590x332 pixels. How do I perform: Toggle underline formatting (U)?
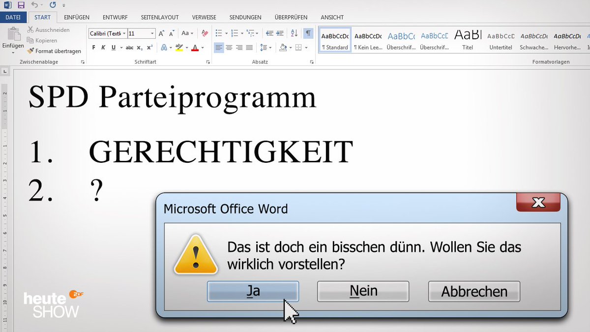114,48
